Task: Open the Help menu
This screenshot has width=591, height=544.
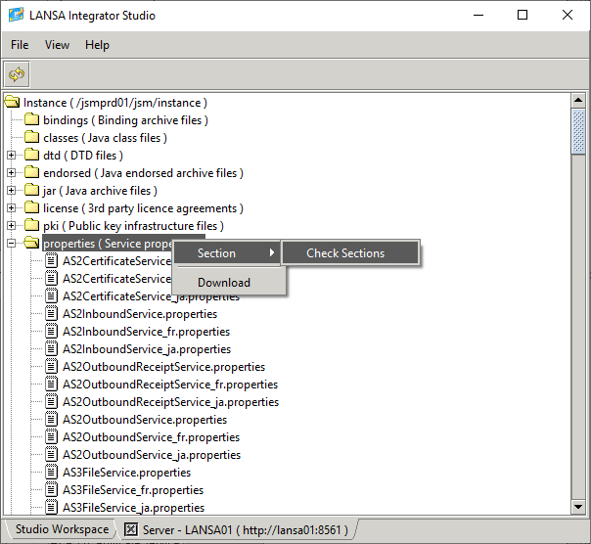Action: (97, 45)
